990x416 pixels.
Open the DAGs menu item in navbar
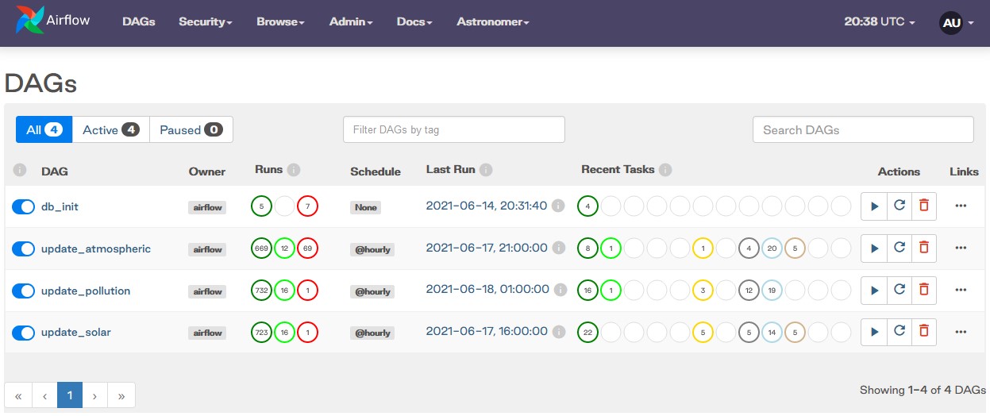[x=139, y=22]
